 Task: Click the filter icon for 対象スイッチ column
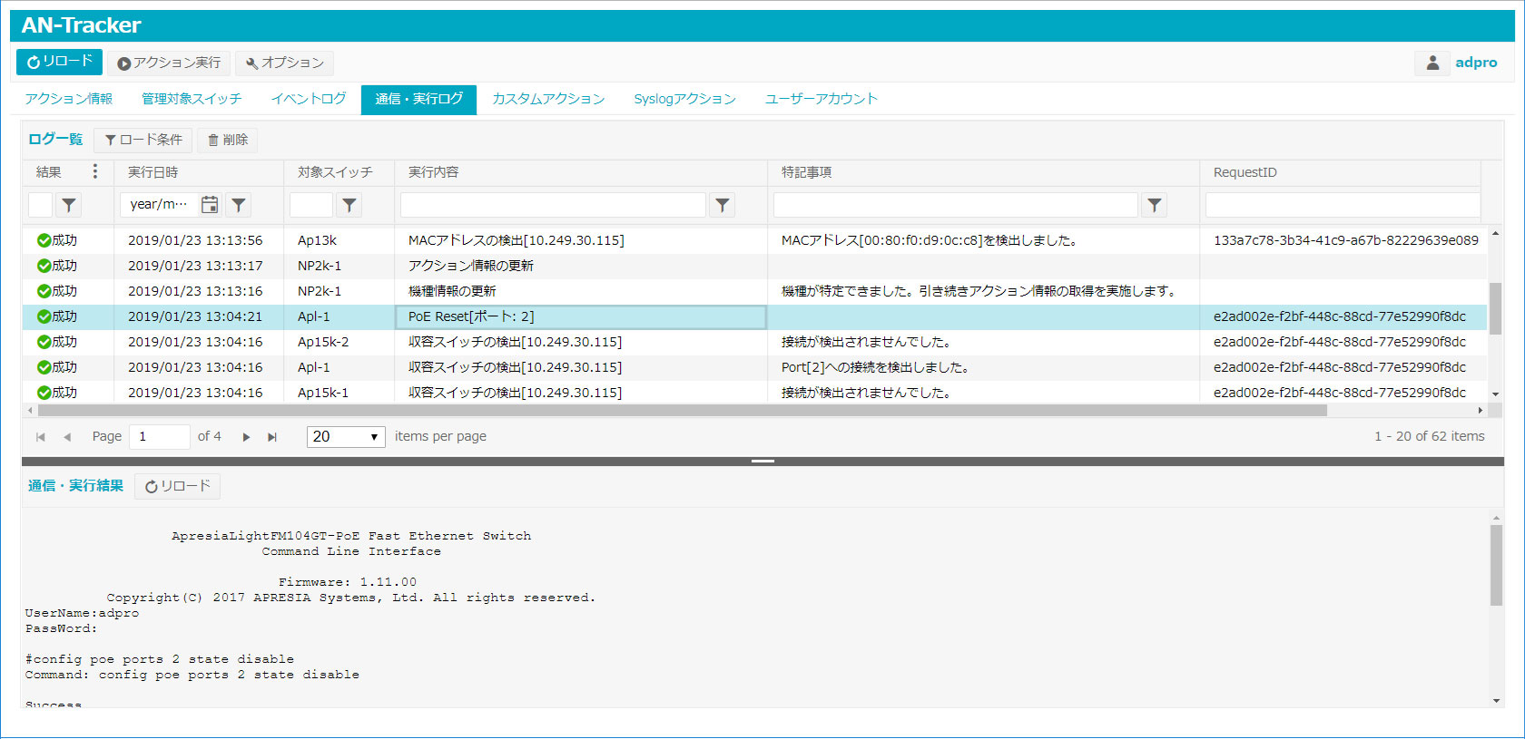(349, 205)
